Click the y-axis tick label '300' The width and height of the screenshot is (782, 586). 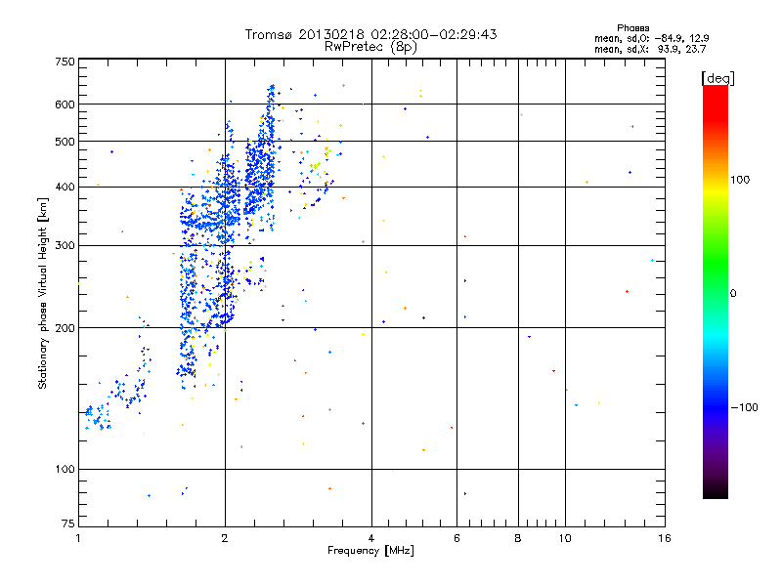click(x=65, y=246)
